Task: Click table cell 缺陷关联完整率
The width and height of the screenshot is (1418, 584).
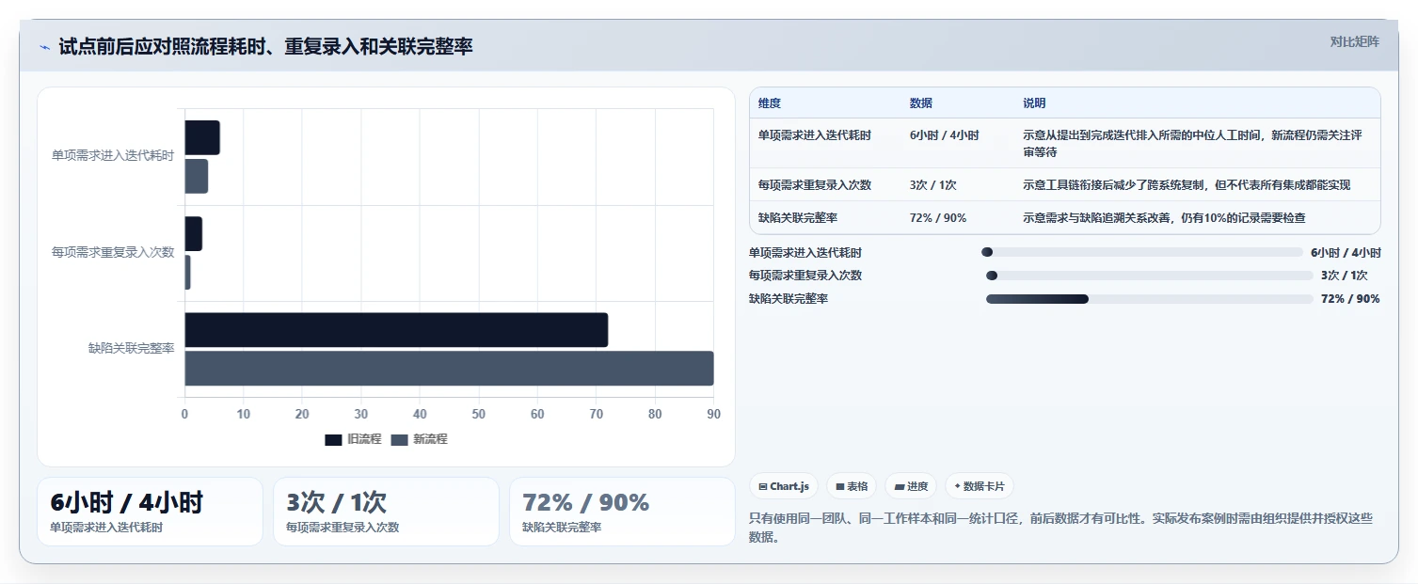Action: pos(798,218)
